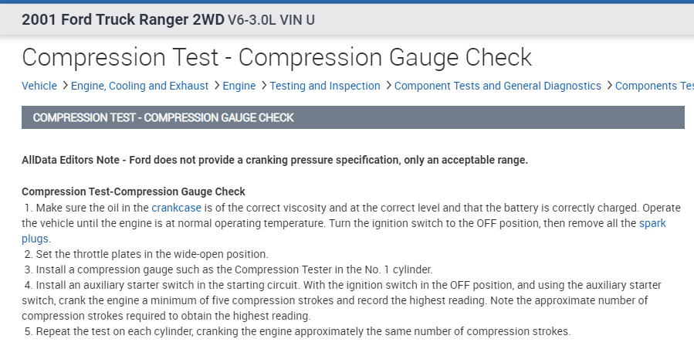Click the gray Compression Gauge Check section bar
The image size is (694, 349).
pyautogui.click(x=353, y=117)
